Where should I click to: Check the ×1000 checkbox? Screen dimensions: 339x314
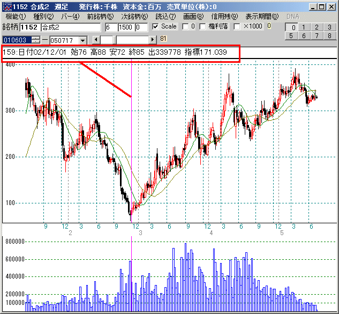click(x=237, y=27)
